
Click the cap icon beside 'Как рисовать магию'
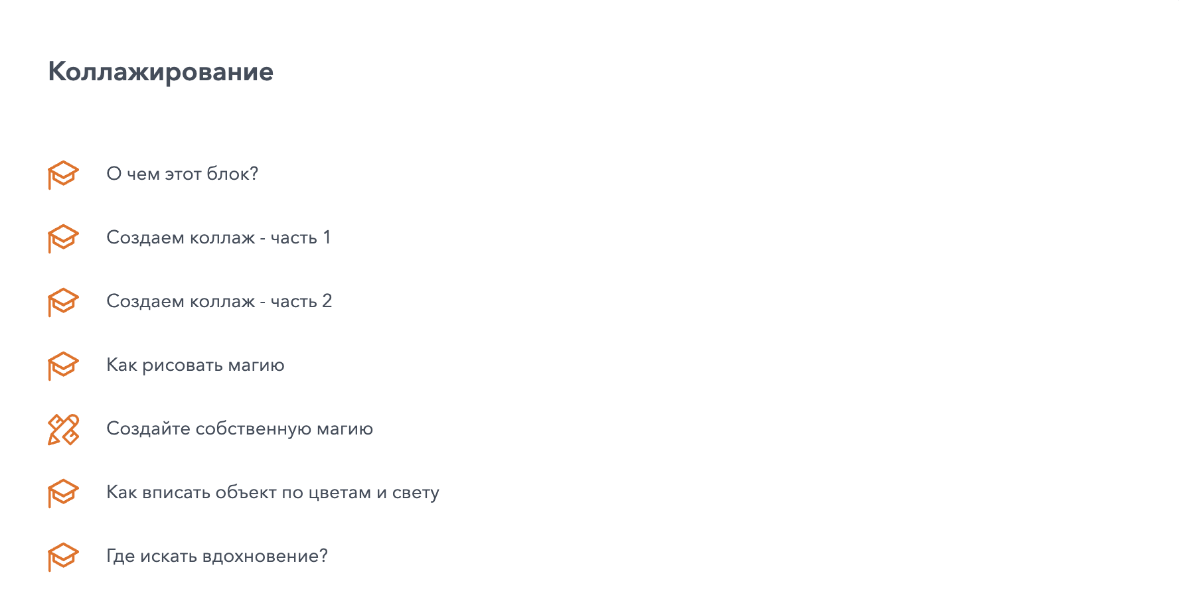[63, 366]
